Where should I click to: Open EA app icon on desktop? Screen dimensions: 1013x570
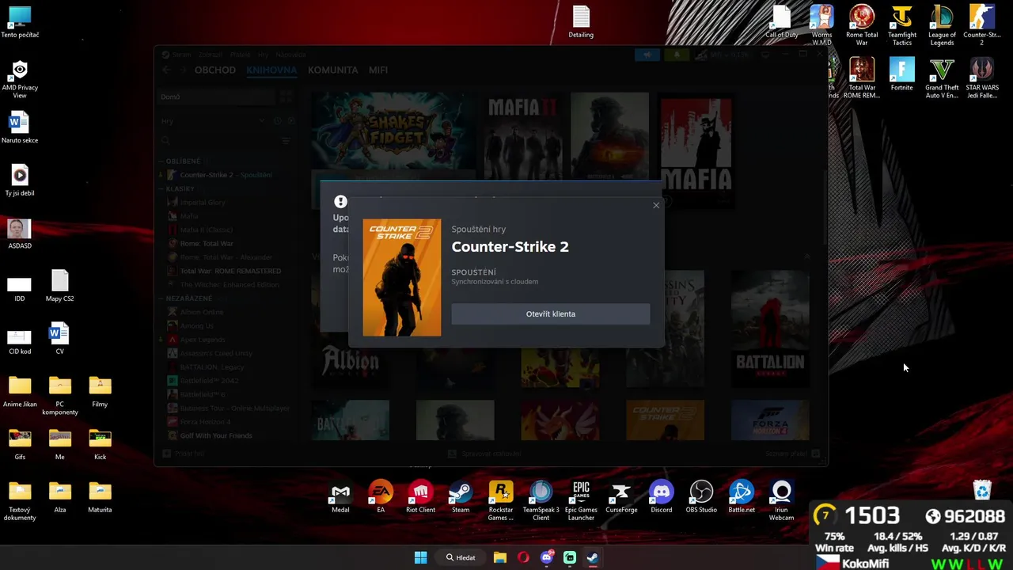click(x=381, y=497)
